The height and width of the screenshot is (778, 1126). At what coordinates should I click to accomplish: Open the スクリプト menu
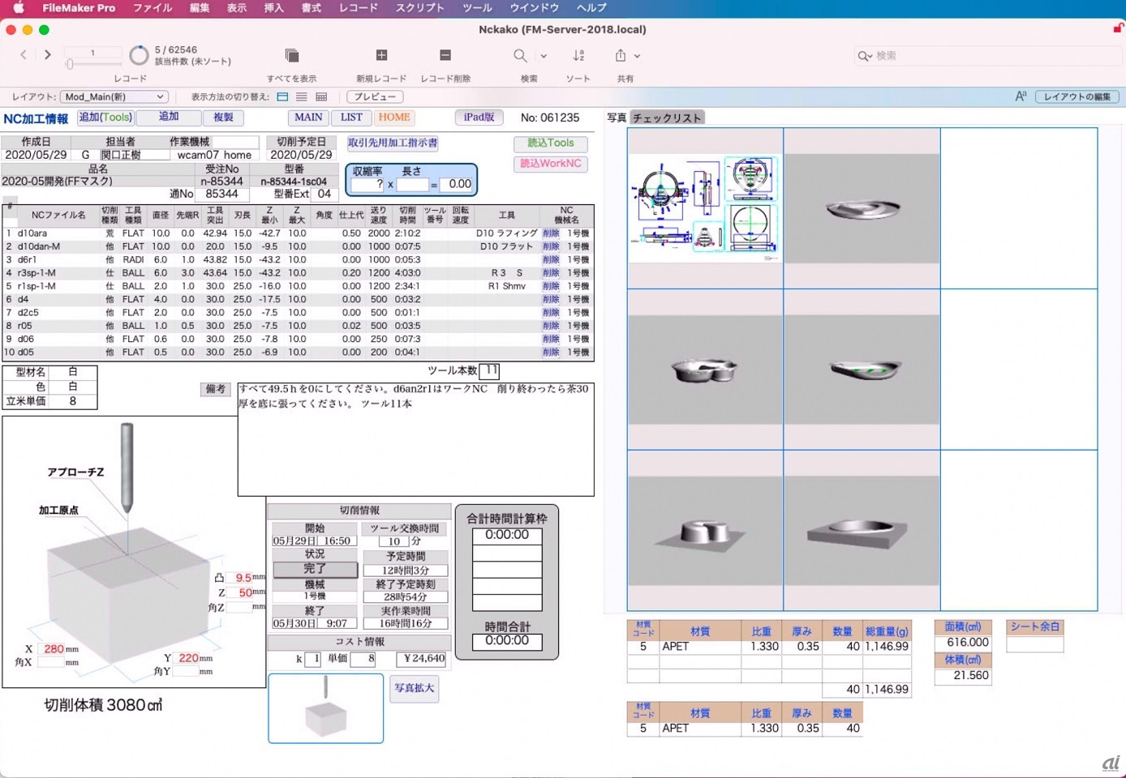click(x=419, y=8)
